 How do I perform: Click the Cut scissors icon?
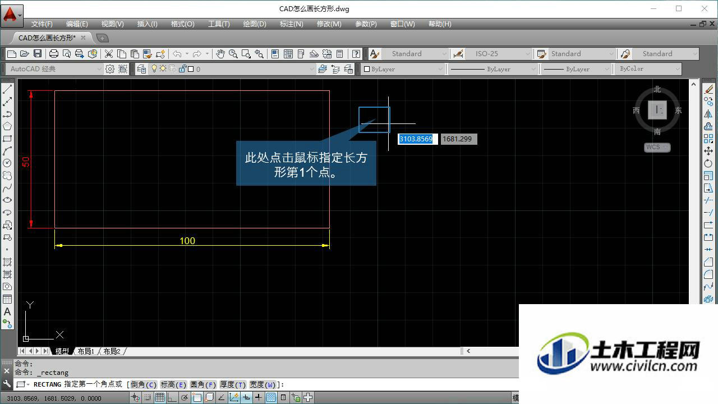(x=109, y=54)
